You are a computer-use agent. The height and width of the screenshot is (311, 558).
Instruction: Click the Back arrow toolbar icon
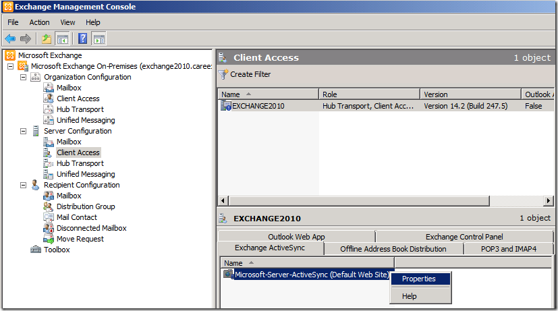point(10,38)
